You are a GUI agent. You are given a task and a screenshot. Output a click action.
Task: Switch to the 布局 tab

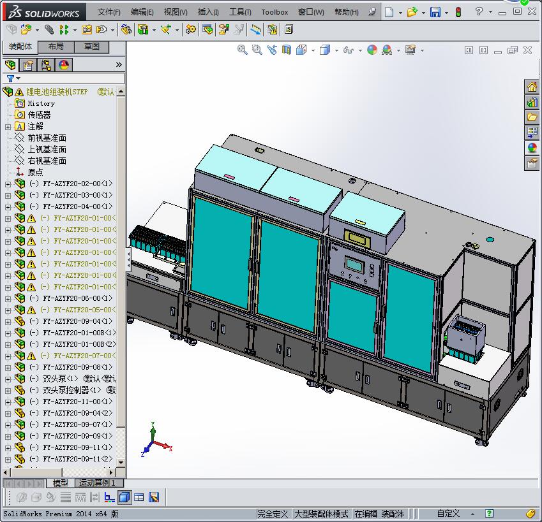(x=56, y=47)
